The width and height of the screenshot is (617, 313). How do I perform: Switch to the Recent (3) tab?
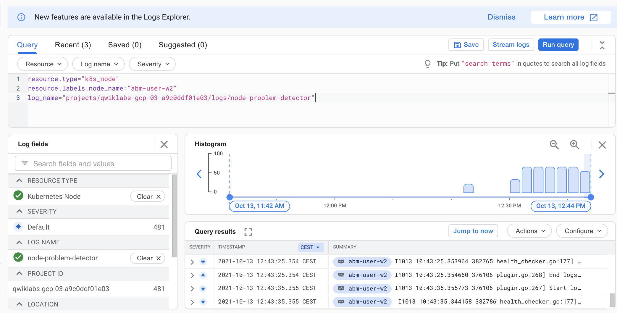[x=73, y=45]
